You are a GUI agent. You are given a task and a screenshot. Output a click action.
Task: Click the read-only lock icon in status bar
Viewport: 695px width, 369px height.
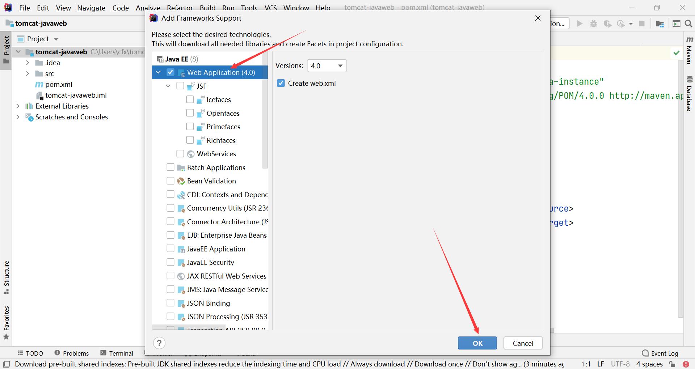click(x=672, y=364)
